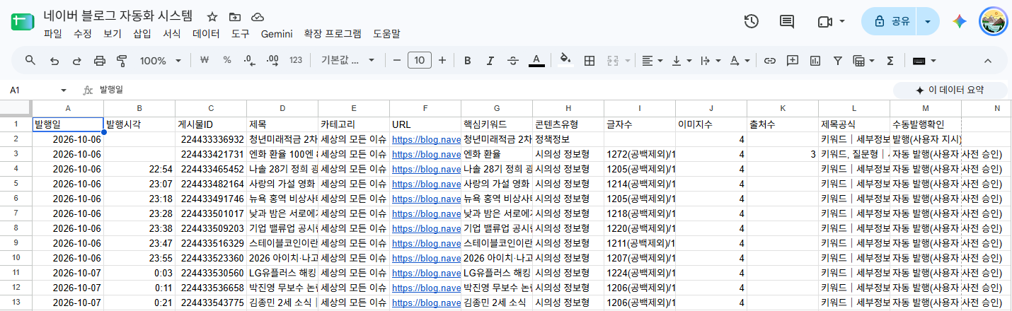The width and height of the screenshot is (1012, 311).
Task: Decrease decimal places
Action: point(249,60)
